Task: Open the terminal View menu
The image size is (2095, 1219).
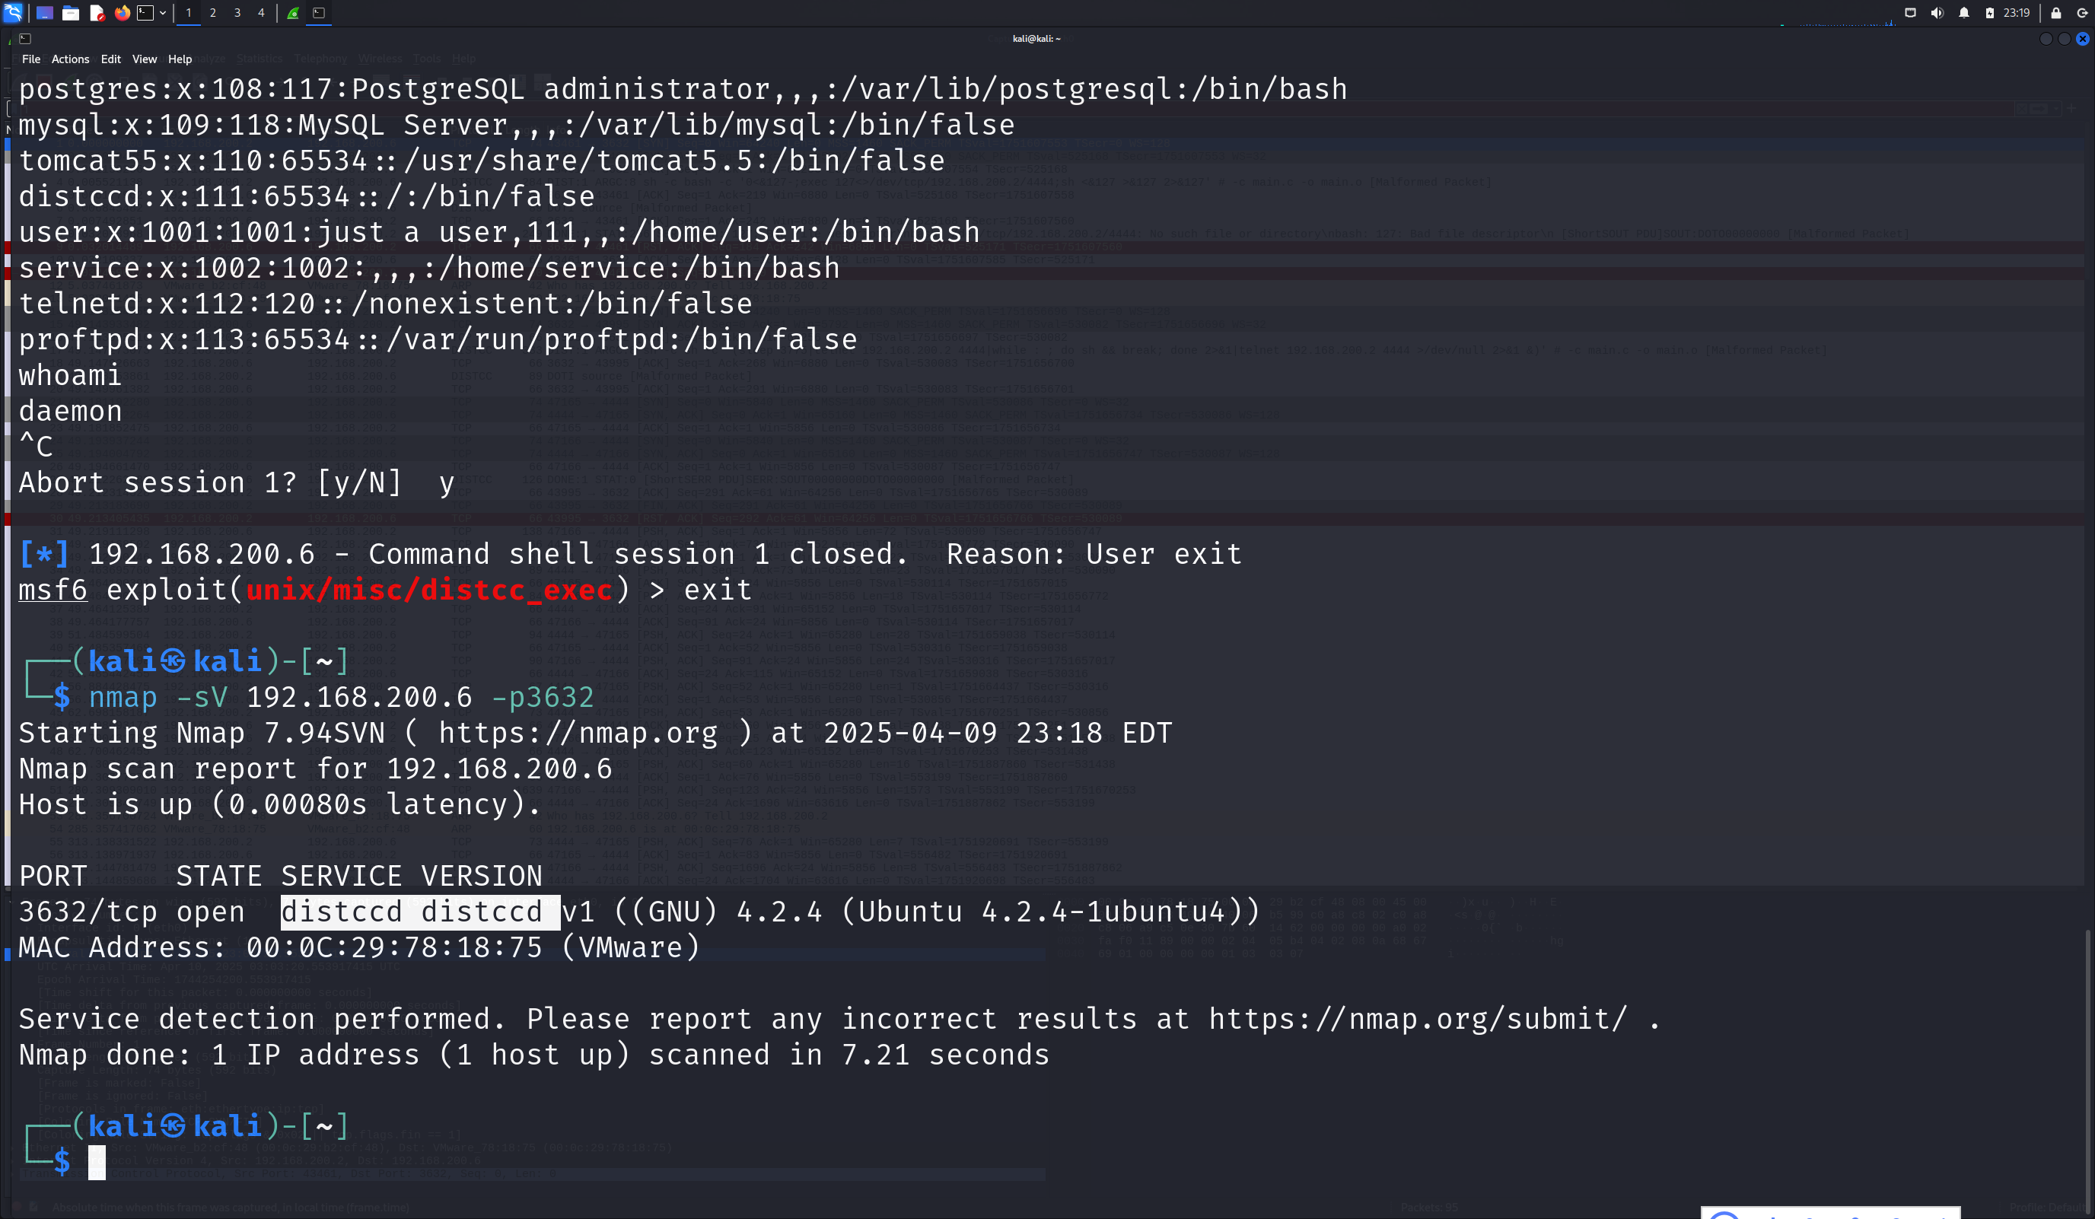Action: tap(144, 59)
